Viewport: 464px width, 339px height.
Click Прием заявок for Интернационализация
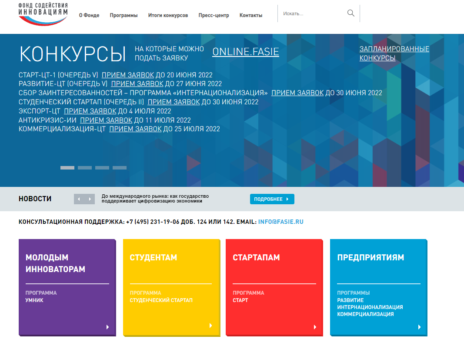click(297, 93)
